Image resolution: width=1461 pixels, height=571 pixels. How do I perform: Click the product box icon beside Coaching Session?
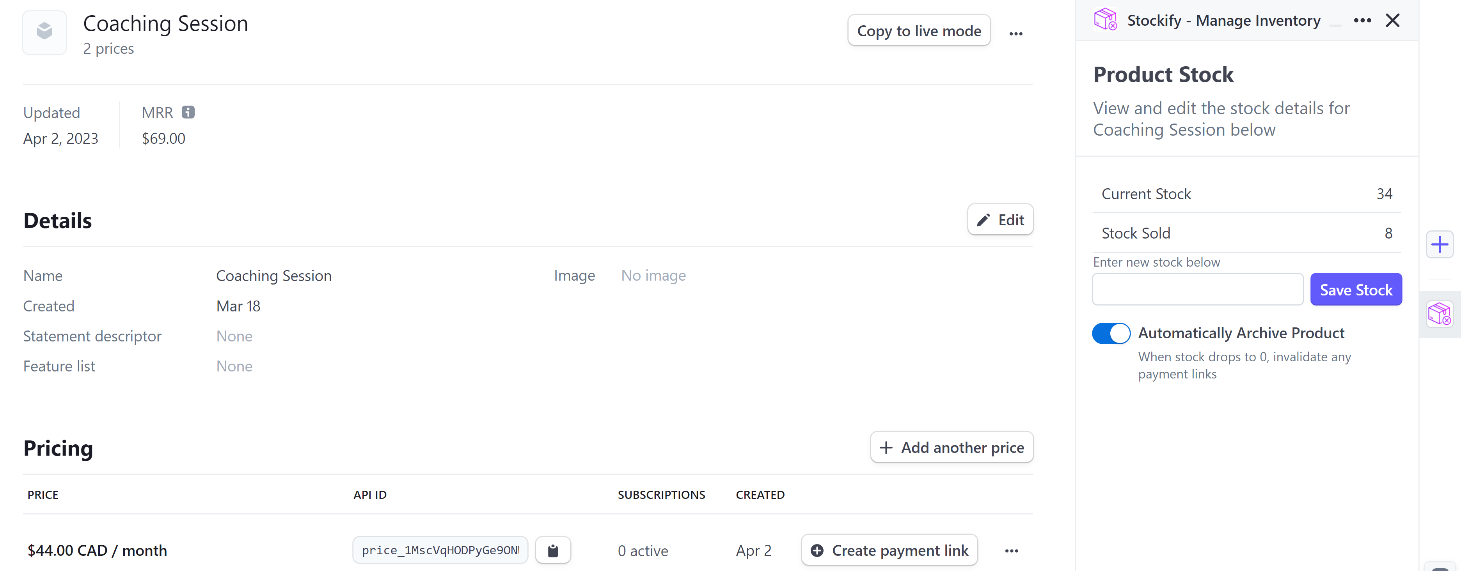[x=44, y=32]
